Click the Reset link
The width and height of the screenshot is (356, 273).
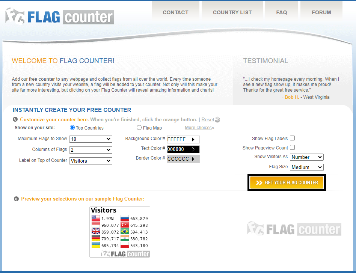pyautogui.click(x=208, y=120)
